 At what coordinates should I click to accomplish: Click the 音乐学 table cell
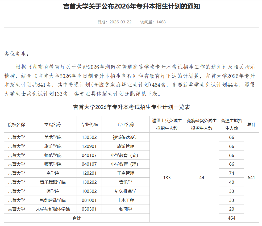tap(125, 182)
